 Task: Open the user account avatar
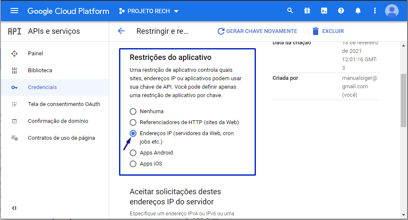coord(391,11)
